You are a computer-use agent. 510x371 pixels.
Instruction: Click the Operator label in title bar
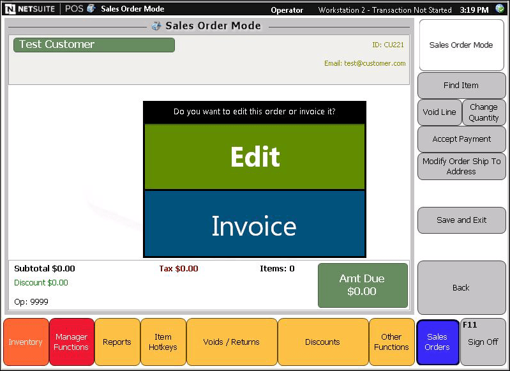(287, 10)
